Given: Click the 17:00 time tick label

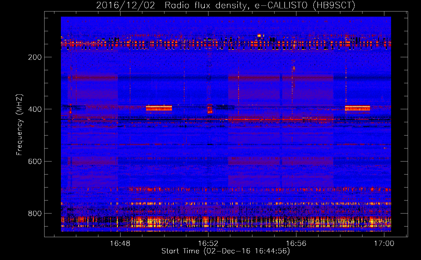Looking at the screenshot, I should click(x=384, y=243).
